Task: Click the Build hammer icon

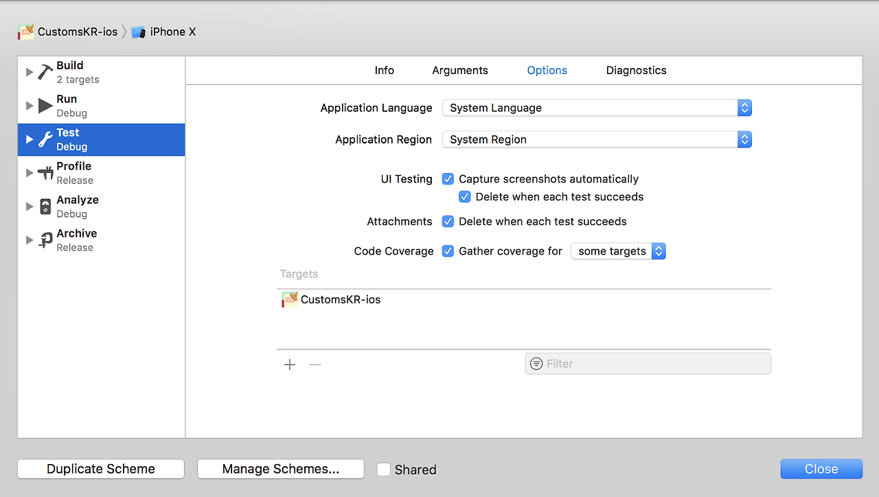Action: (x=45, y=72)
